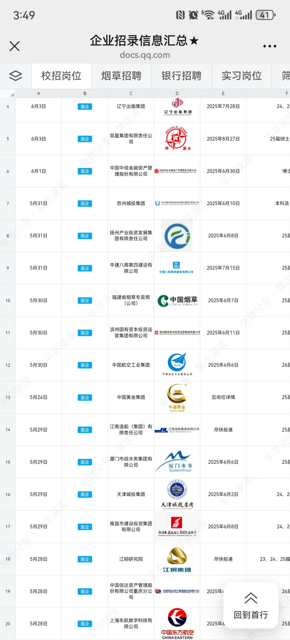Tap the 国企 tag in row 4
The image size is (290, 640).
pos(85,107)
